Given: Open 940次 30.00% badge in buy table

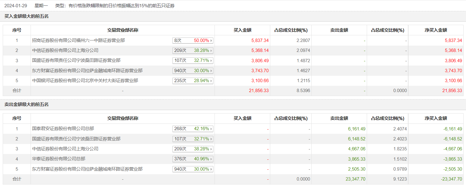Looking at the screenshot, I should (x=193, y=71).
